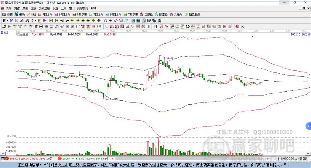Open the 文件 menu
The height and width of the screenshot is (168, 311).
point(9,8)
